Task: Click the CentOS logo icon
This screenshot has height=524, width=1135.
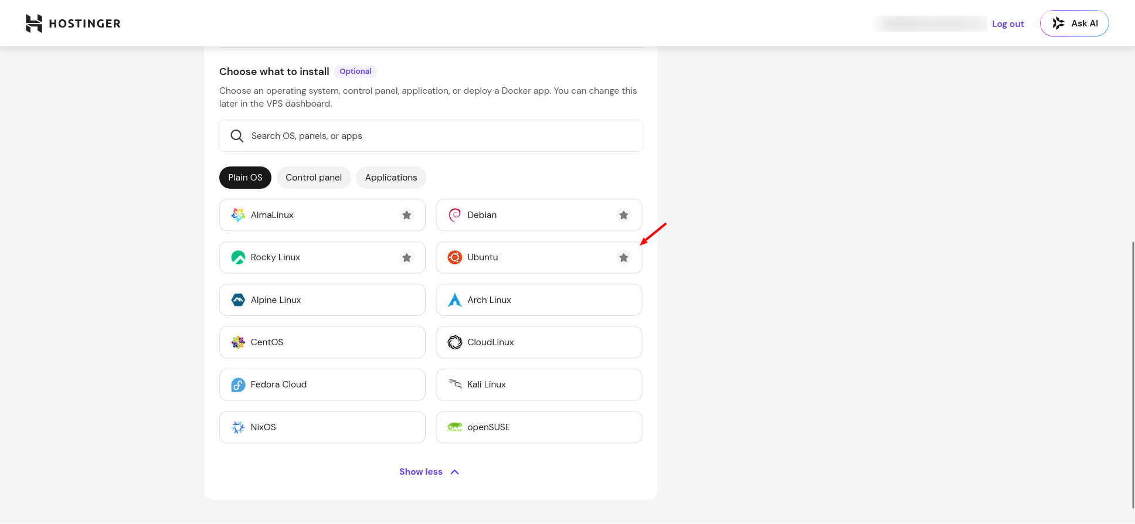Action: tap(238, 342)
